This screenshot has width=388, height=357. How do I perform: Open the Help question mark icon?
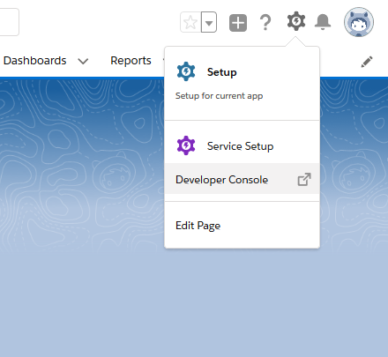point(265,23)
